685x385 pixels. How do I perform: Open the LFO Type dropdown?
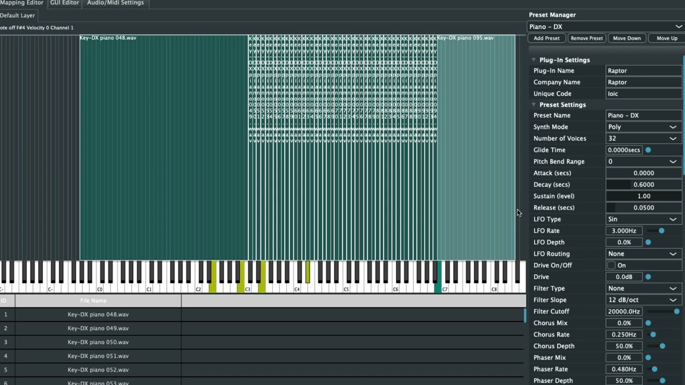coord(644,219)
